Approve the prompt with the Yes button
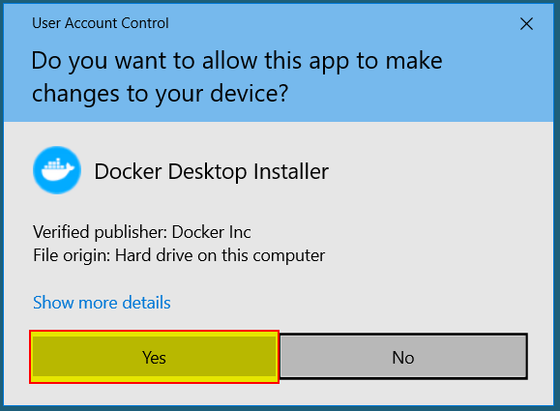This screenshot has width=560, height=411. (155, 357)
